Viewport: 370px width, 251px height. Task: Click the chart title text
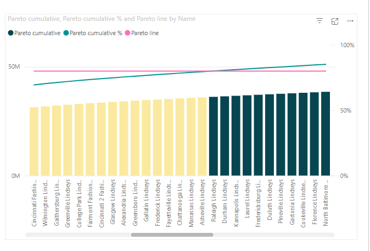[x=102, y=19]
